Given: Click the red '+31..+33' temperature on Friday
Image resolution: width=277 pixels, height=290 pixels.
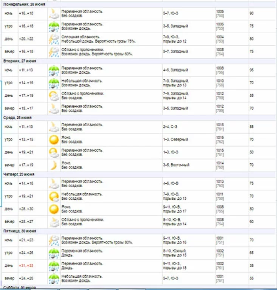Looking at the screenshot, I should tap(26, 266).
